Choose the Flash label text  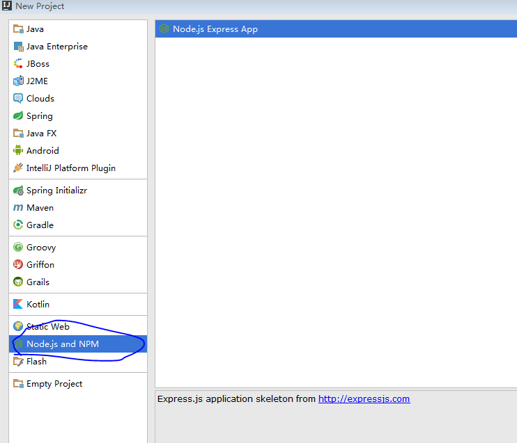pos(36,362)
